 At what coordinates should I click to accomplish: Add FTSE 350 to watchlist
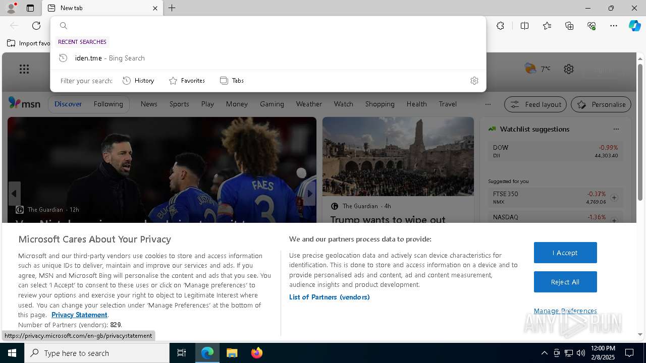coord(614,198)
